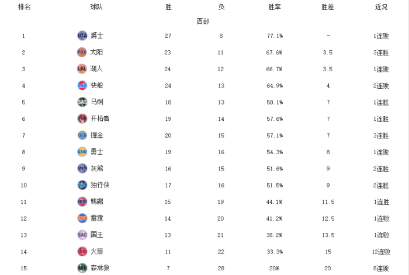
Task: Click the Jazz (爵士) team logo
Action: point(82,36)
